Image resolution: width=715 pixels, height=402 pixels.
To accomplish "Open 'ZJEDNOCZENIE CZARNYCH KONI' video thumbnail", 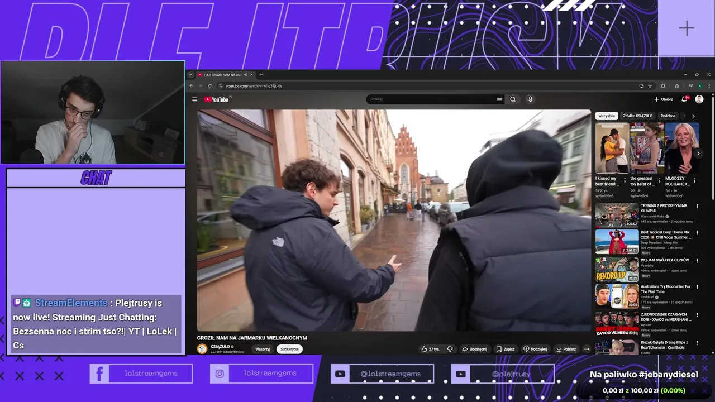I will pyautogui.click(x=617, y=323).
